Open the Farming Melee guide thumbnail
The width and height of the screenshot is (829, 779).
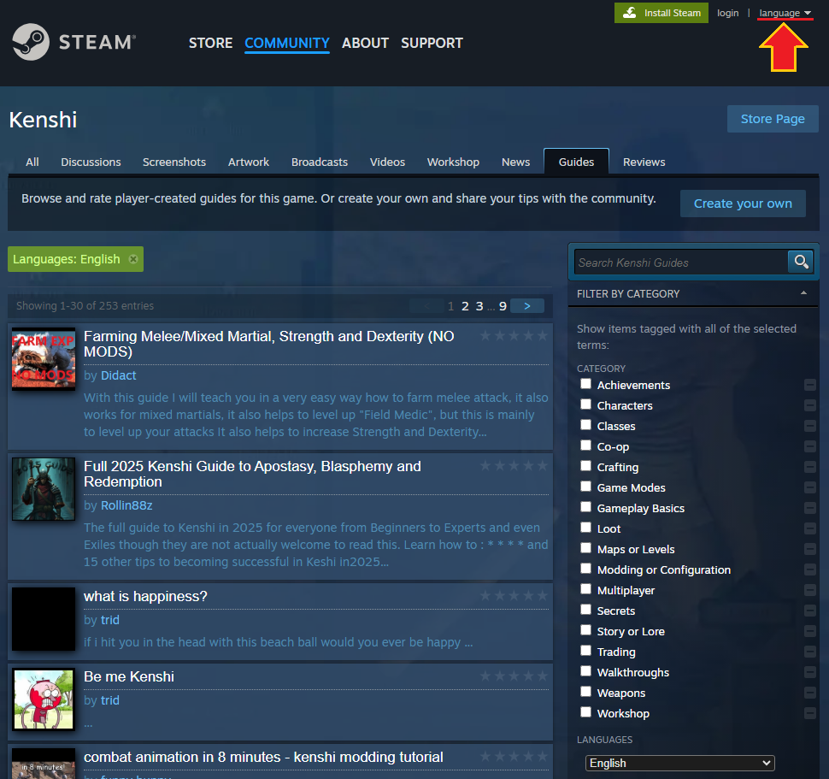44,359
